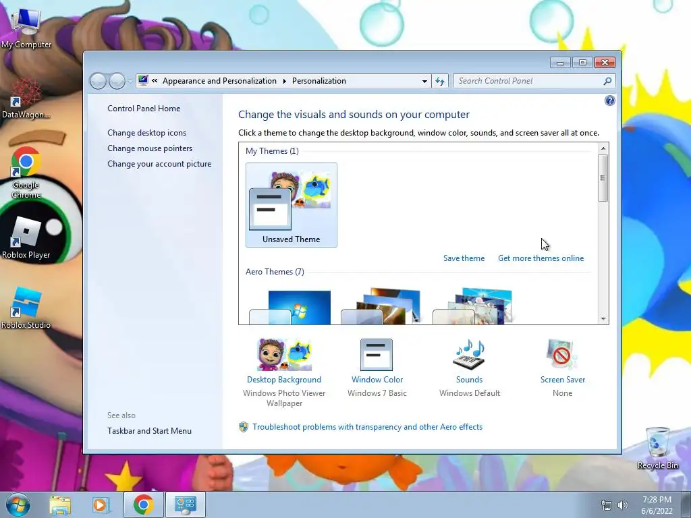Screen dimensions: 691x518
Task: Select the third Aero theme thumbnail
Action: pyautogui.click(x=472, y=306)
